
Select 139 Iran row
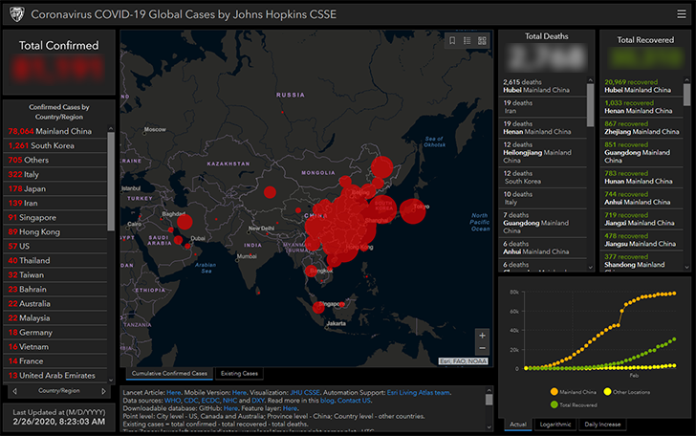55,203
